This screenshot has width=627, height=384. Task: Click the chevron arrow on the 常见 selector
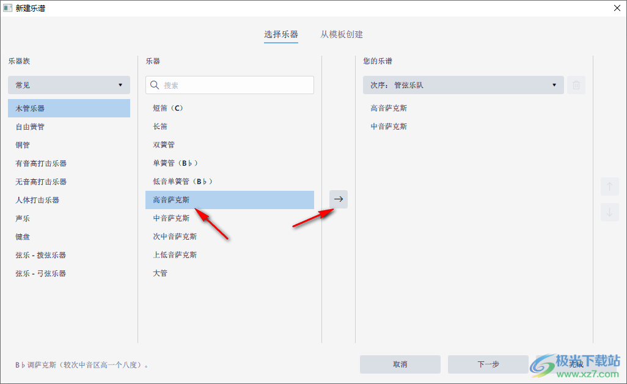[x=121, y=85]
